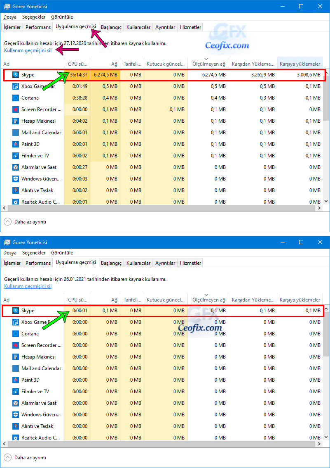The width and height of the screenshot is (330, 468).
Task: Click Skype's 3.008,6 MB upload value
Action: (x=309, y=75)
